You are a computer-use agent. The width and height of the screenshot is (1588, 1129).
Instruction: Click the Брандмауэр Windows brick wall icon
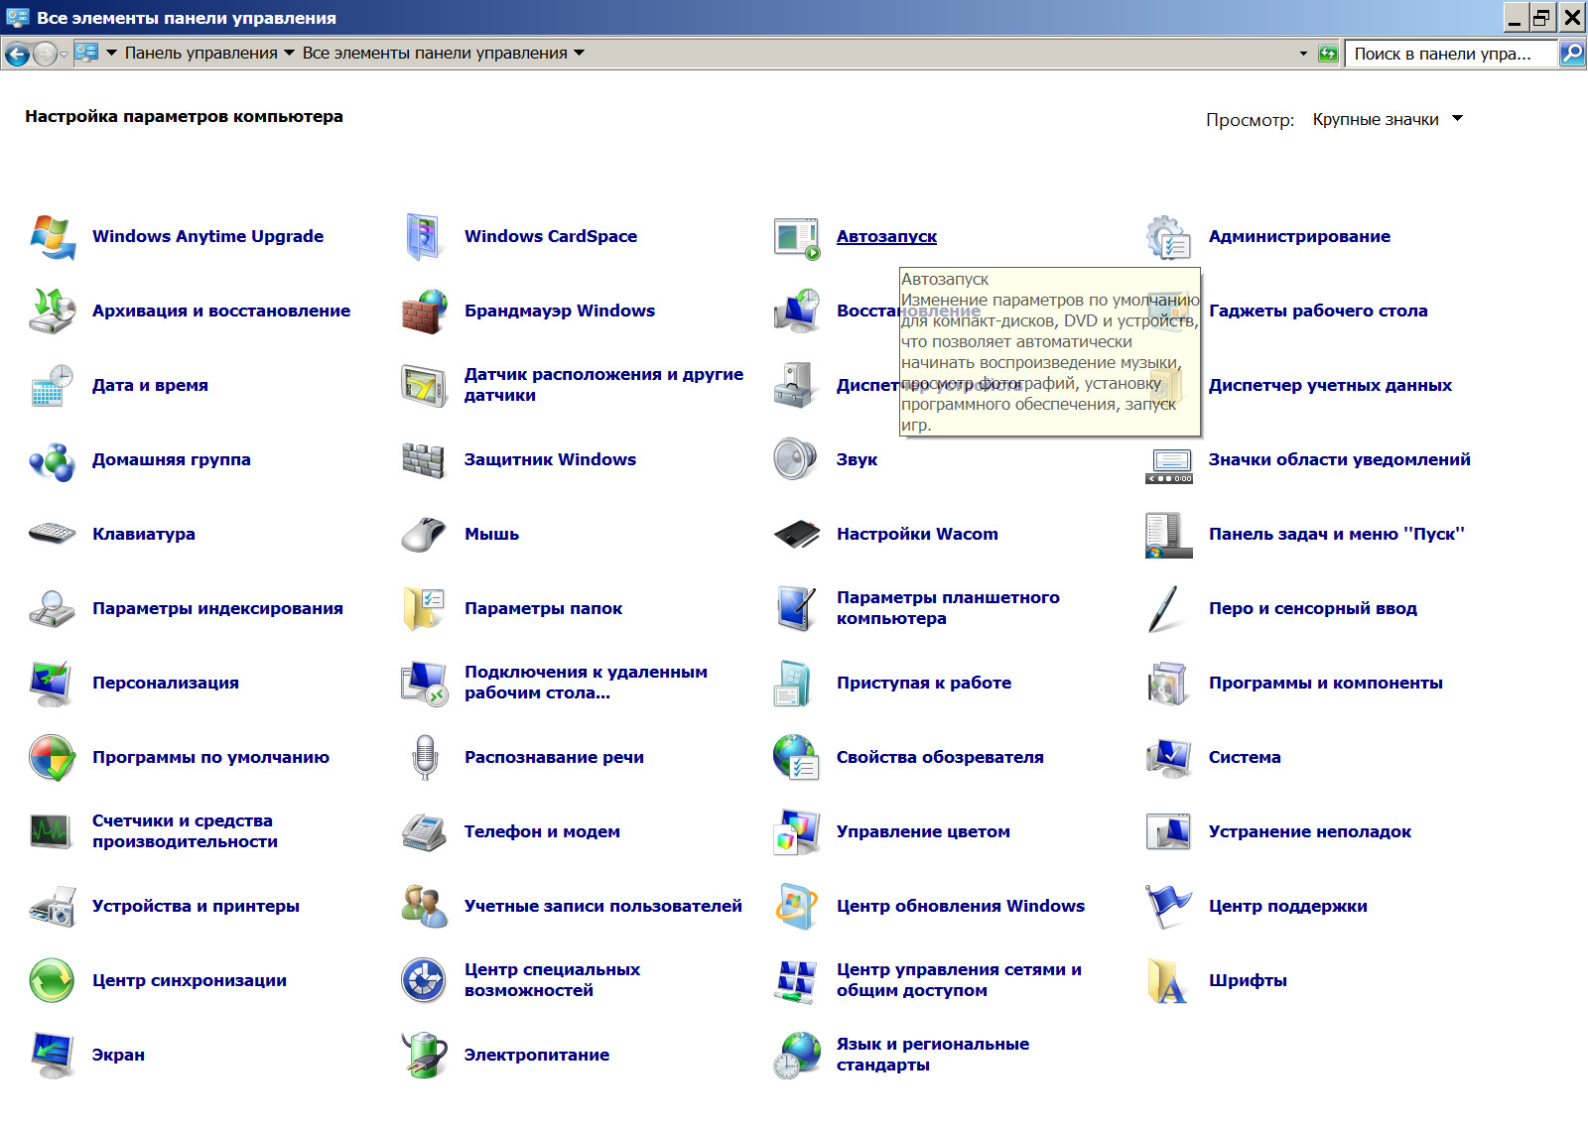pyautogui.click(x=424, y=312)
